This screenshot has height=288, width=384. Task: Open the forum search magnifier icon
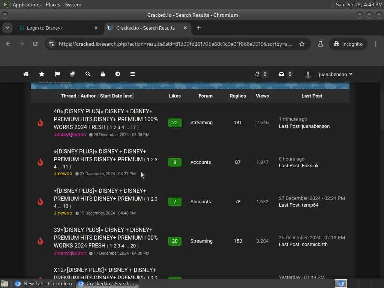pos(88,74)
